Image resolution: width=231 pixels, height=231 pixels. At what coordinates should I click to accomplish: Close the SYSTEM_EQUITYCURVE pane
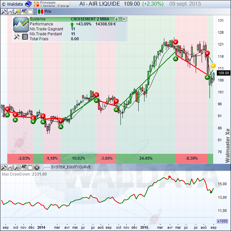(37, 168)
